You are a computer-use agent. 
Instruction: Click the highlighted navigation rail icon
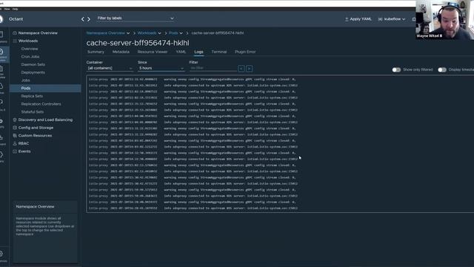(2, 54)
